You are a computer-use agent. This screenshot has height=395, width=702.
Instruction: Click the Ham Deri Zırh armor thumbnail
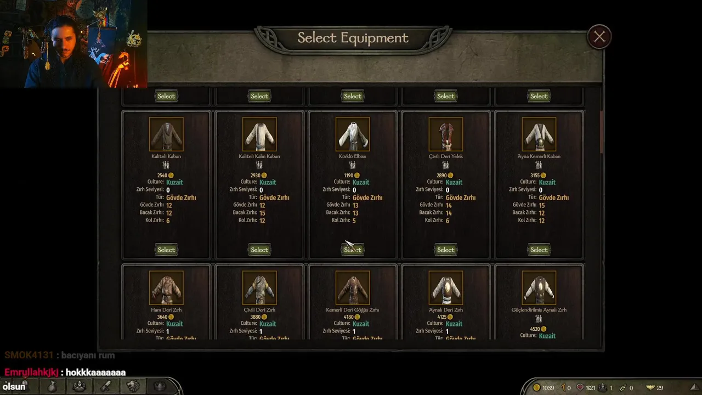pyautogui.click(x=166, y=287)
